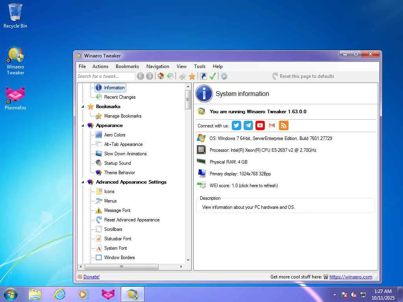Open the Navigation menu
Viewport: 403px width, 302px height.
157,66
